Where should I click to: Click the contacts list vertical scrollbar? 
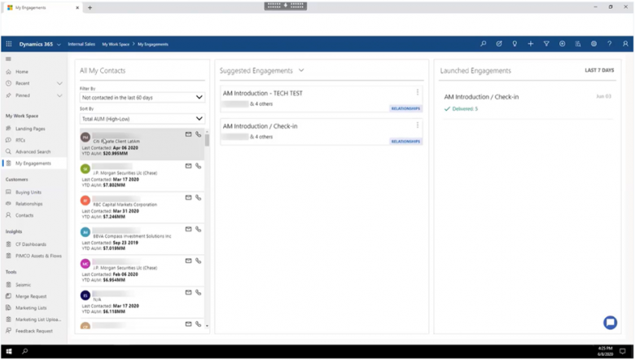207,140
